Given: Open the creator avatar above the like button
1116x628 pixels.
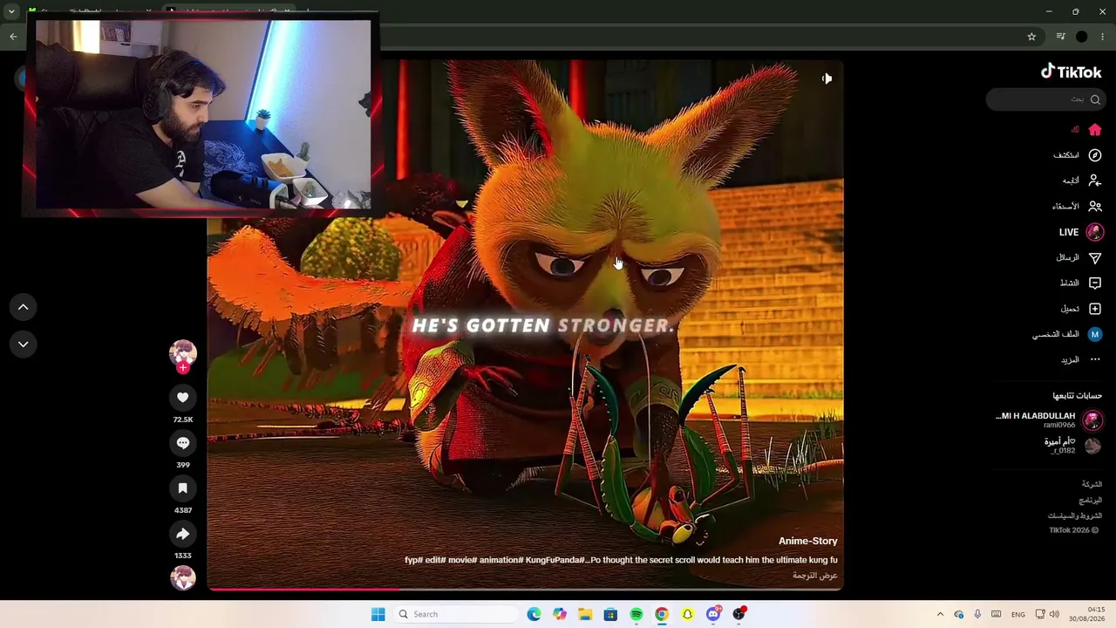Looking at the screenshot, I should click(183, 352).
